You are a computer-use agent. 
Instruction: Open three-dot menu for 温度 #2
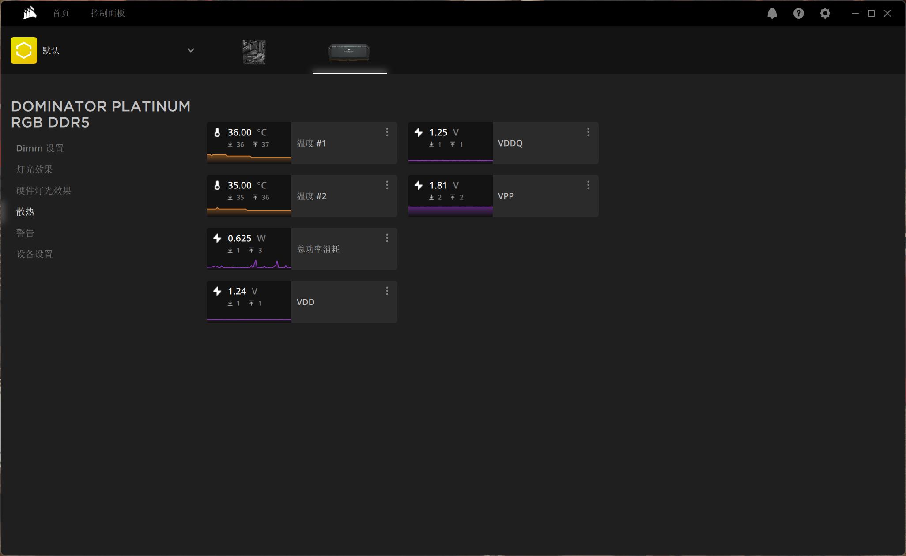point(387,185)
